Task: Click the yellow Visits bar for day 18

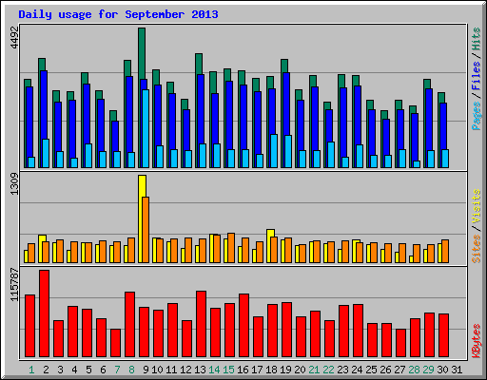Action: 270,233
